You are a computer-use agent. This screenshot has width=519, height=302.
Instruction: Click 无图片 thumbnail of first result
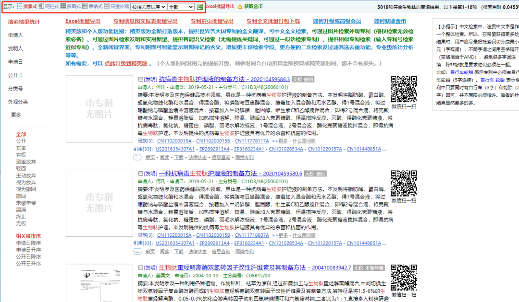click(x=99, y=109)
